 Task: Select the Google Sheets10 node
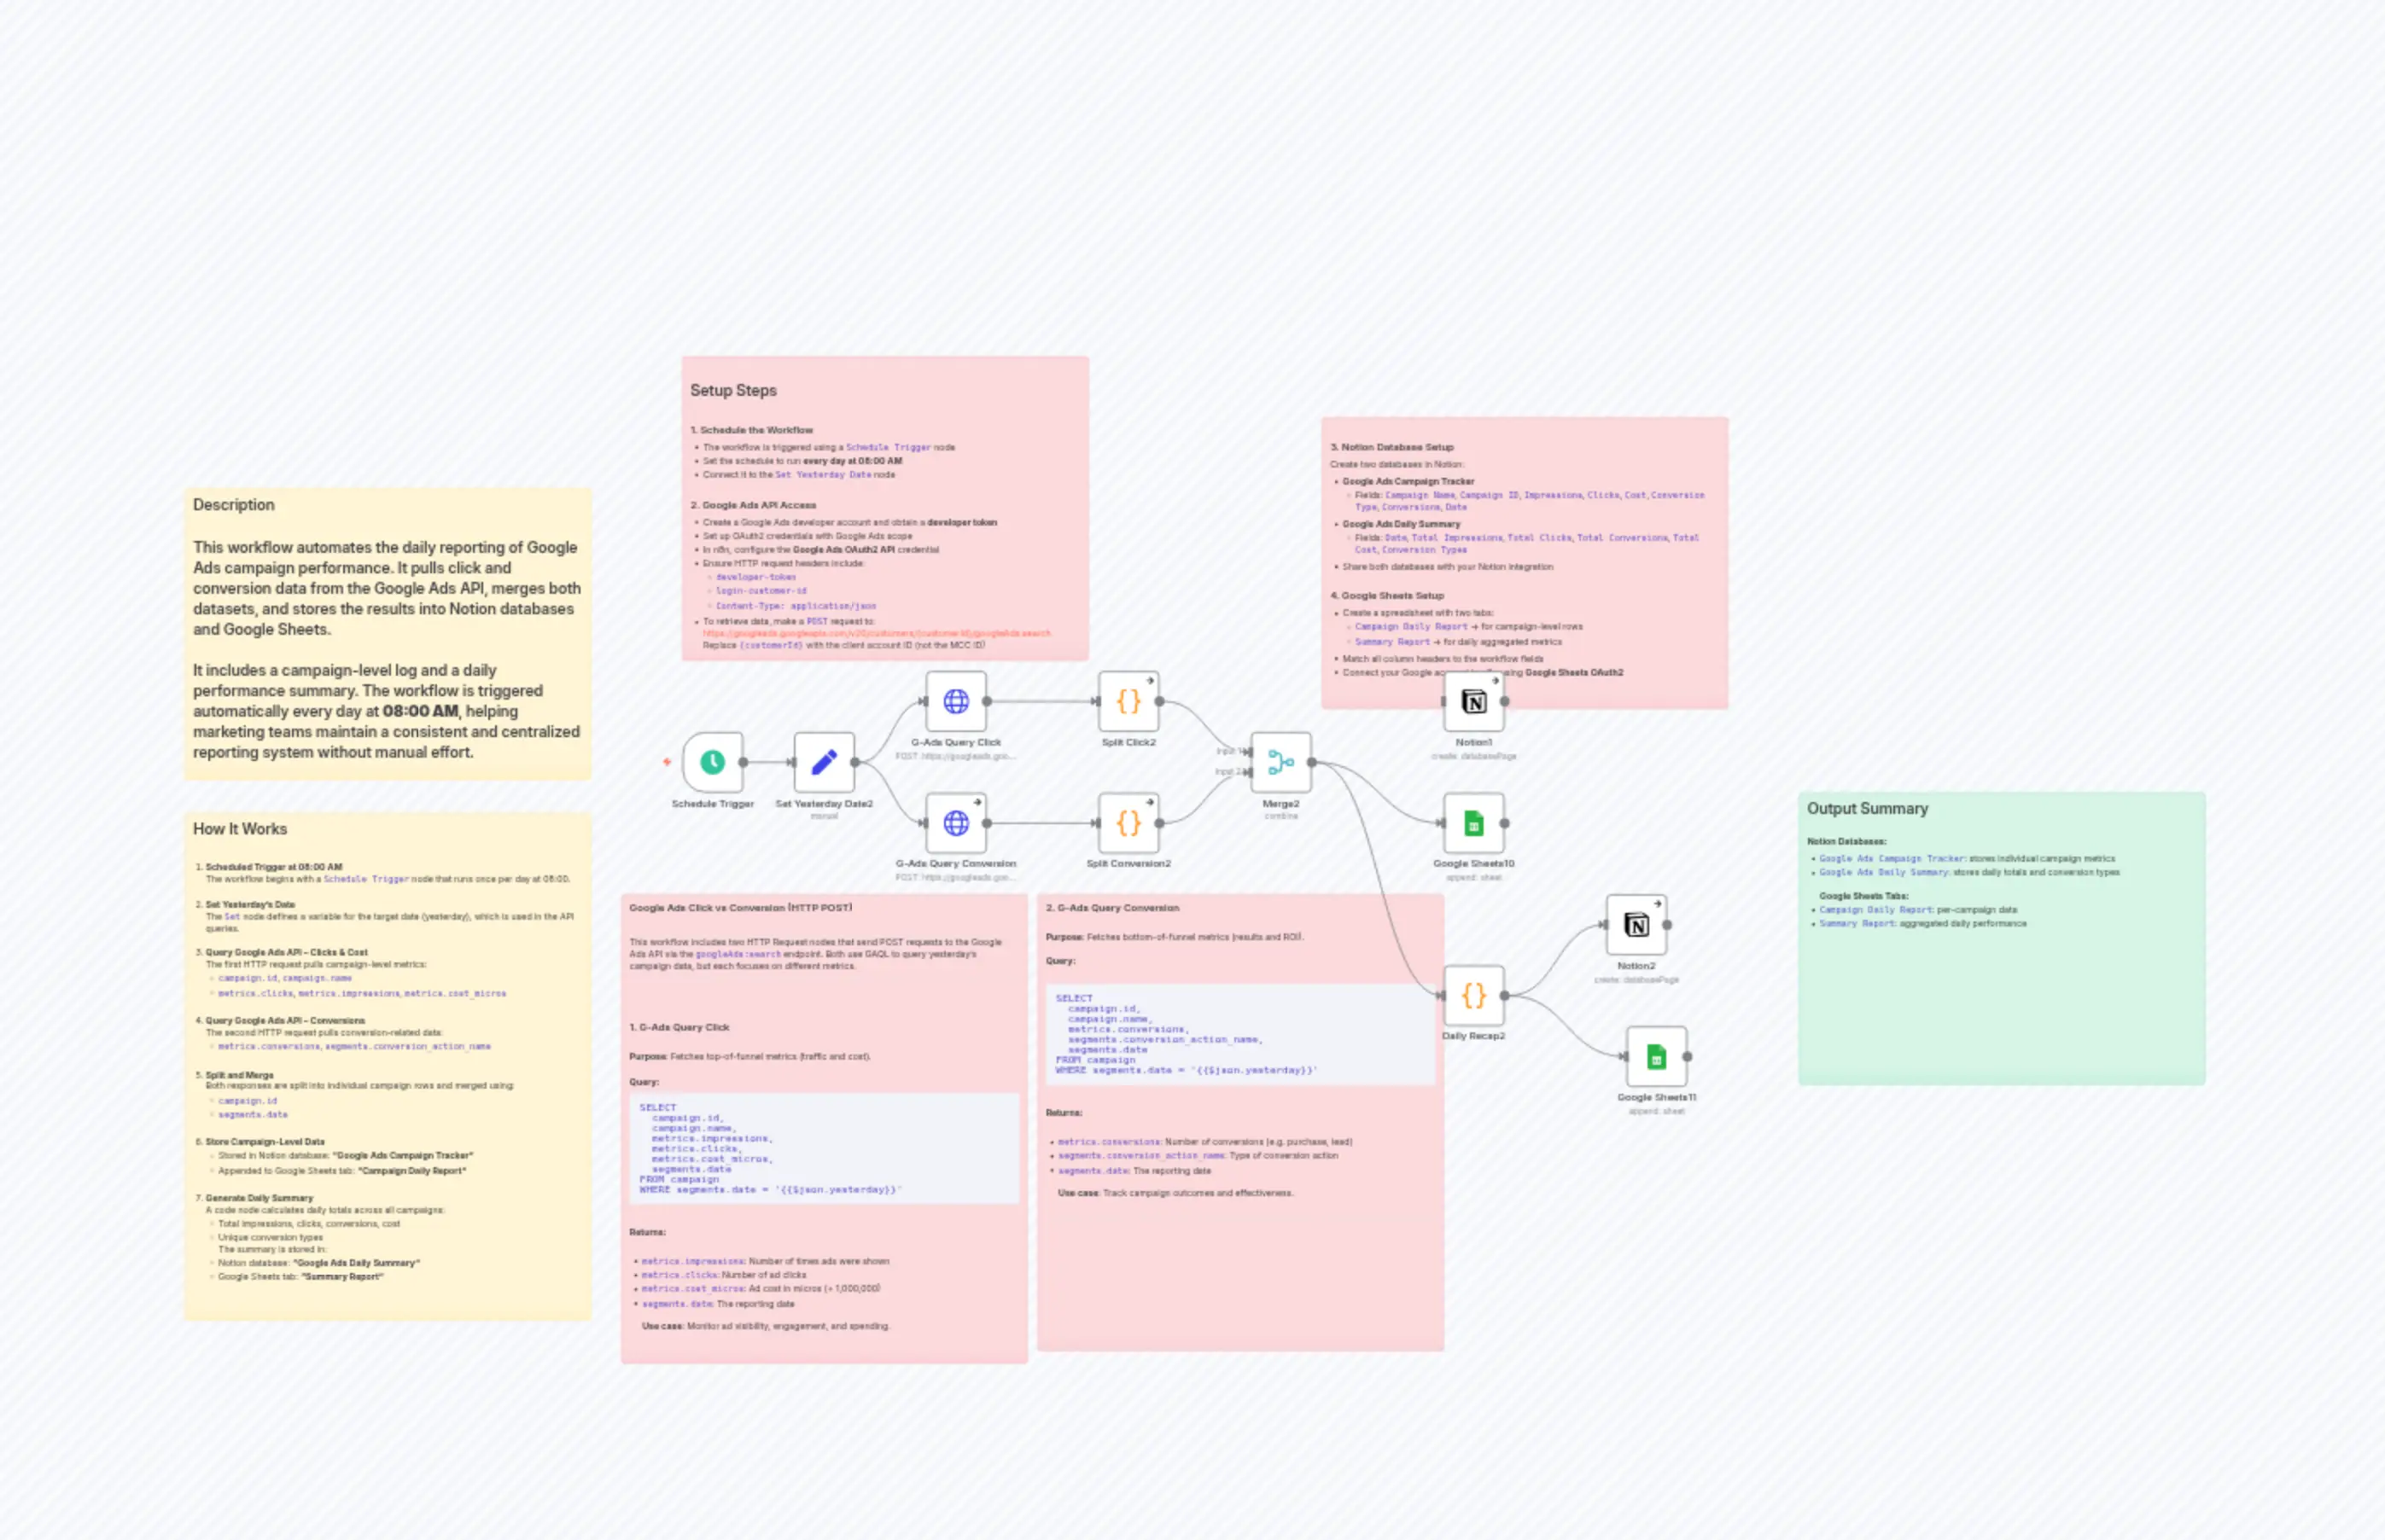point(1473,823)
